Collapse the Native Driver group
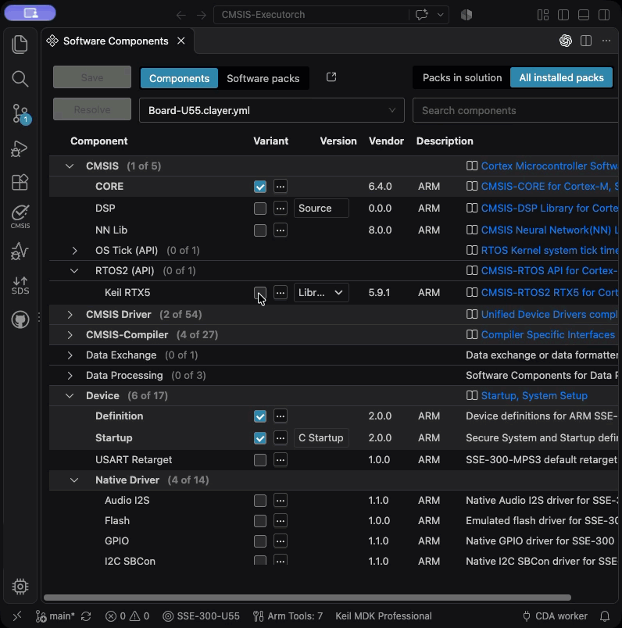Screen dimensions: 622x628 coord(74,480)
